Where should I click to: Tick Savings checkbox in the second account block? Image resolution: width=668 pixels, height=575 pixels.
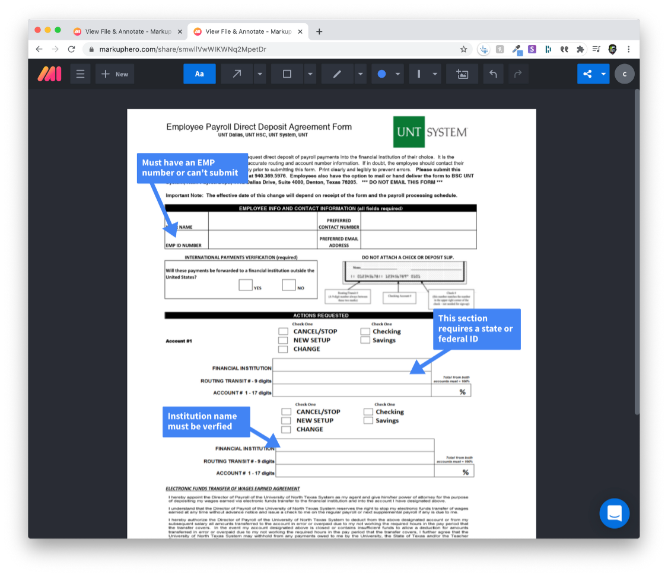tap(368, 420)
